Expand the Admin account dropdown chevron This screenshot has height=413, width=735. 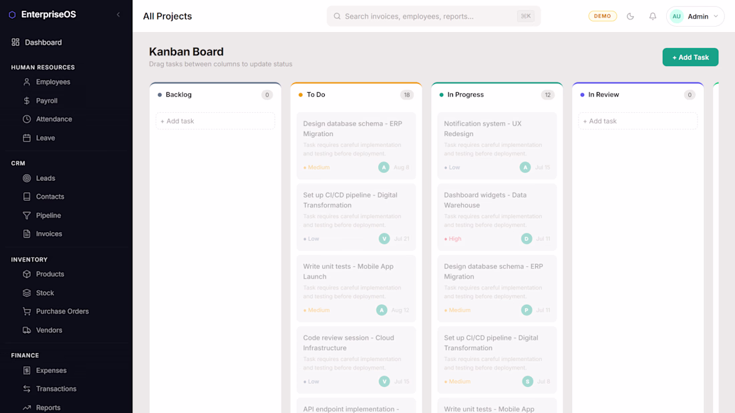[716, 17]
